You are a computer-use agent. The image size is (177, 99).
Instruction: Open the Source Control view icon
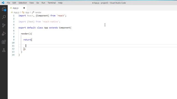point(4,25)
